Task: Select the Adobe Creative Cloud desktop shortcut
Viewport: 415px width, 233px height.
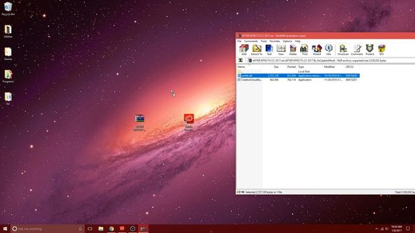Action: 189,122
